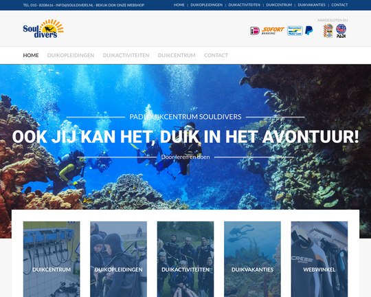Click the iDEAL payment icon
Viewport: 371px width, 297px height.
tap(255, 31)
